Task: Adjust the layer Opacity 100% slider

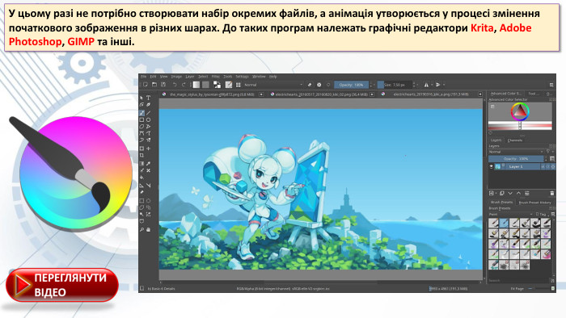Action: click(x=516, y=159)
